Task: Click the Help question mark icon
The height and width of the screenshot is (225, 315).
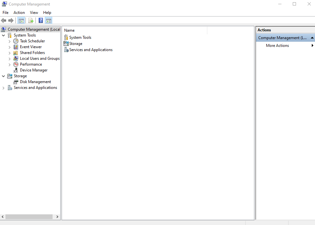Action: [40, 20]
